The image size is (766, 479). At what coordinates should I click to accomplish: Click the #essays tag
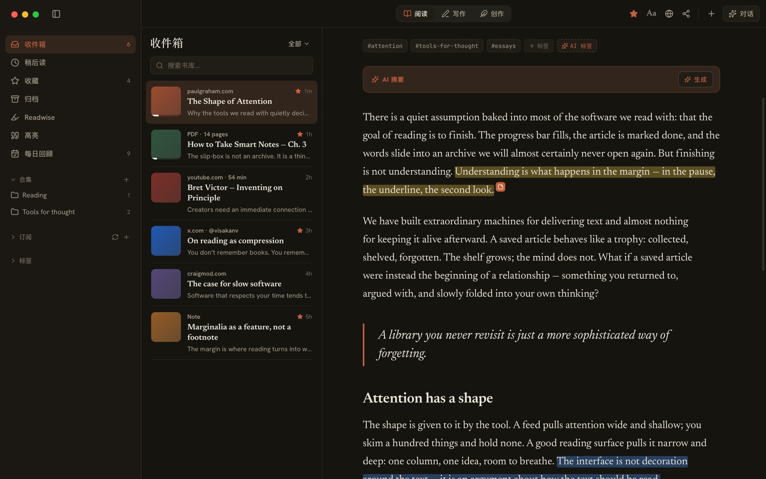504,46
